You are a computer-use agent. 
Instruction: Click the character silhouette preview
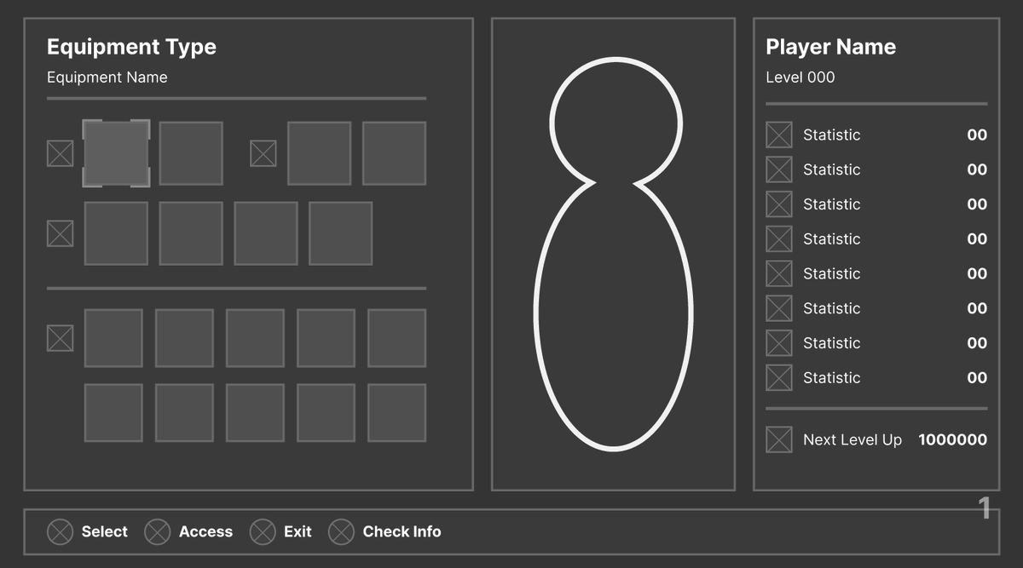point(614,254)
